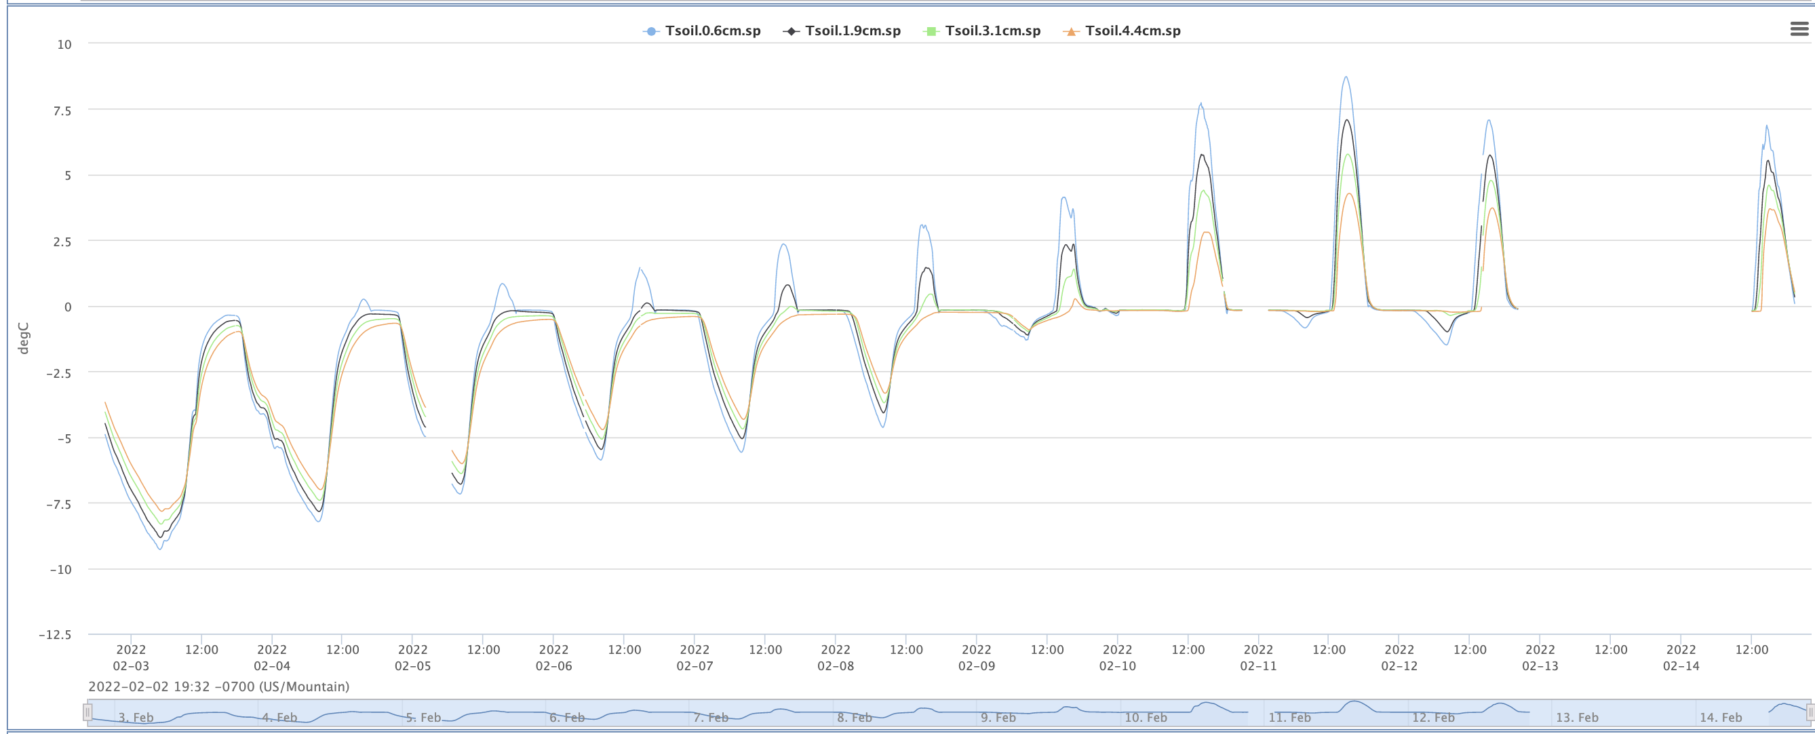Click the black diamond Tsoil.1.9cm.sp legend marker

tap(791, 31)
